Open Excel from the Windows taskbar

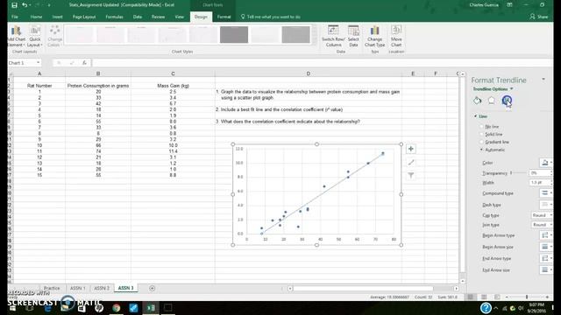[151, 308]
